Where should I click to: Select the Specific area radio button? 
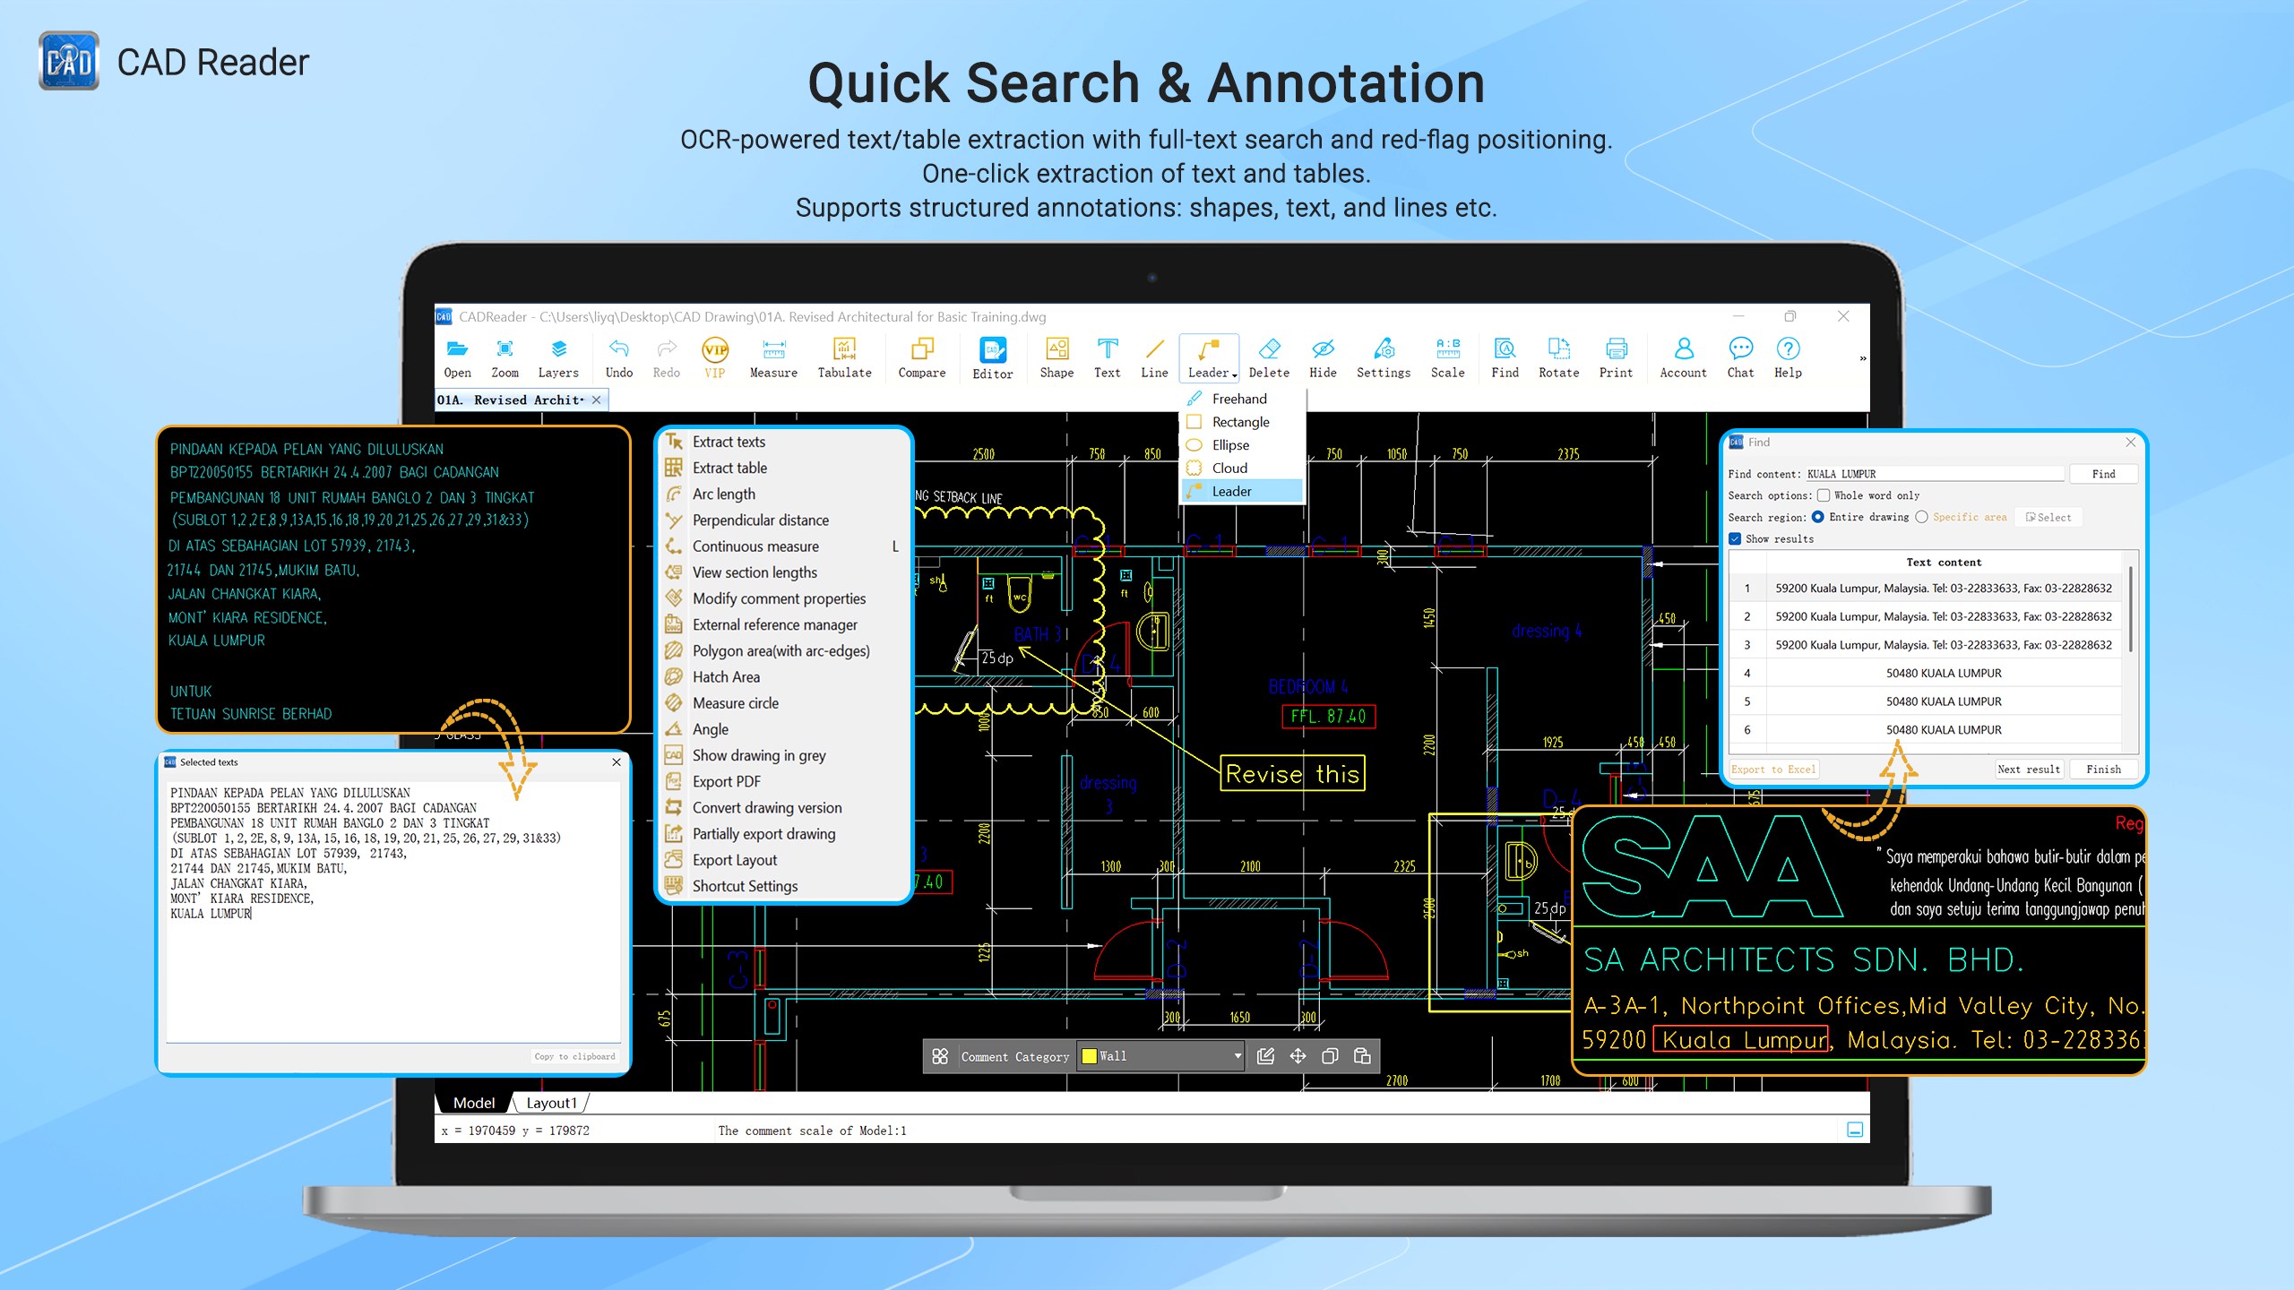click(x=1921, y=517)
